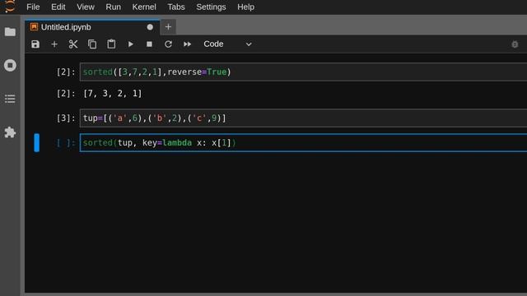This screenshot has width=527, height=296.
Task: Cut the selected cell with scissors icon
Action: 73,44
